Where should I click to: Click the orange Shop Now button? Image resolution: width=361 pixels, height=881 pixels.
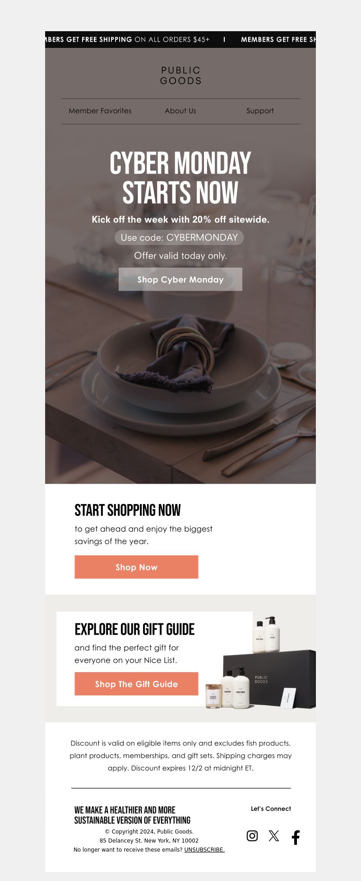(136, 567)
